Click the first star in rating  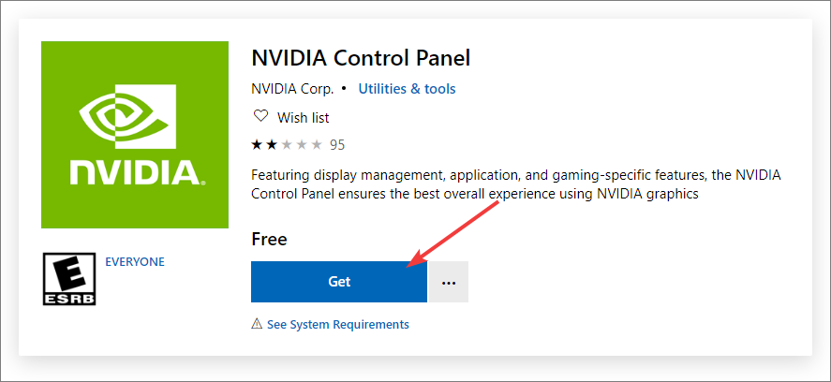tap(257, 144)
